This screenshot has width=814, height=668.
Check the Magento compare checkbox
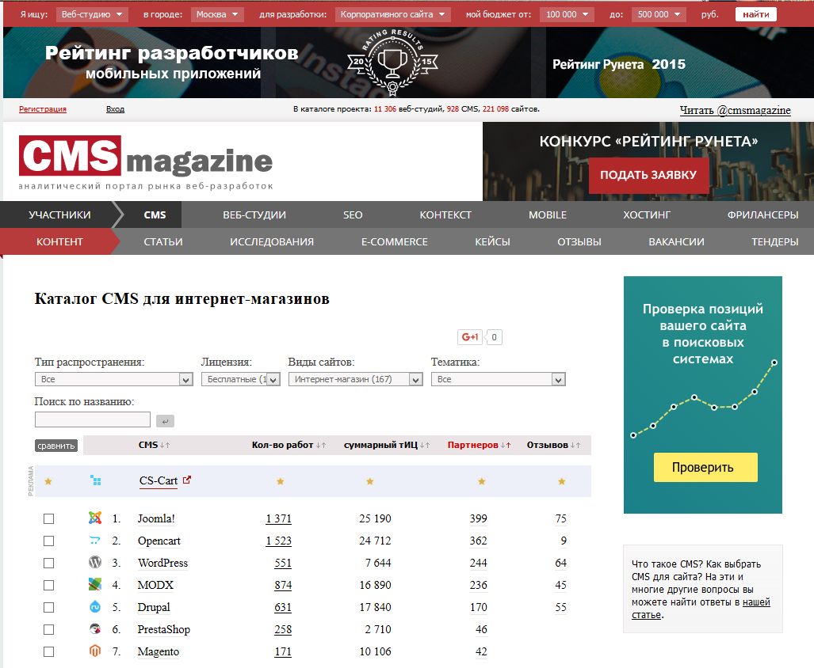[x=49, y=652]
